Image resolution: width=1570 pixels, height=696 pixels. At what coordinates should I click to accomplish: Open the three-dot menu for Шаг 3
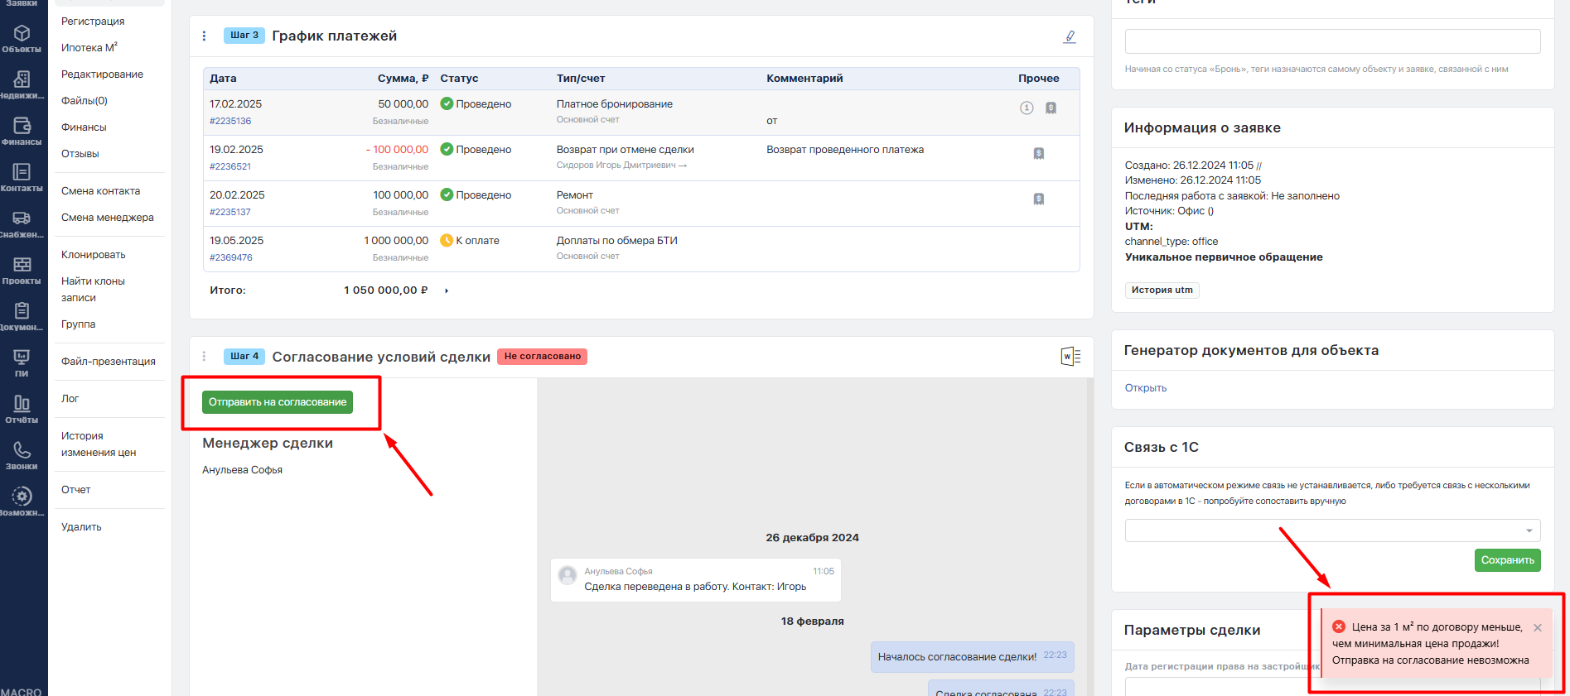coord(205,36)
